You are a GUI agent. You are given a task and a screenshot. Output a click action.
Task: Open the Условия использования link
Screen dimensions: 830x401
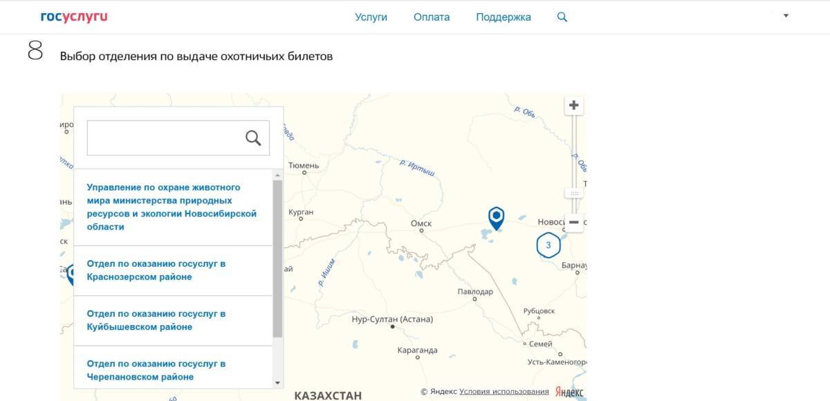click(504, 392)
